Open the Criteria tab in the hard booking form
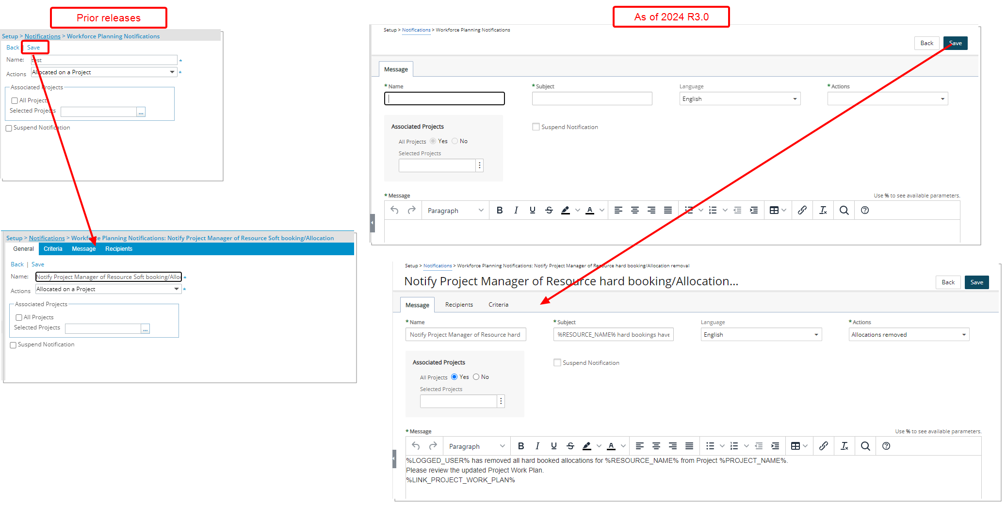The width and height of the screenshot is (1007, 507). point(498,305)
